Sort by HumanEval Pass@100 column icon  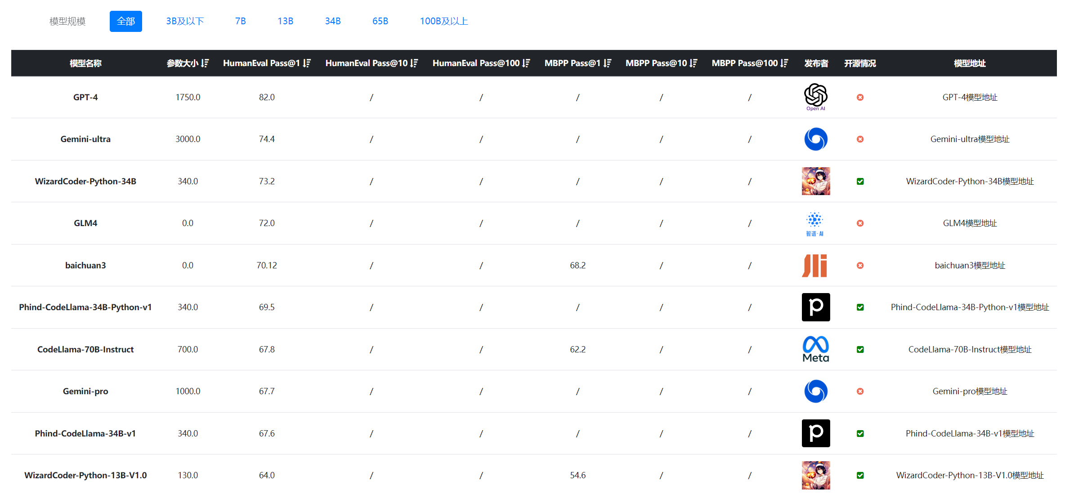pos(526,63)
